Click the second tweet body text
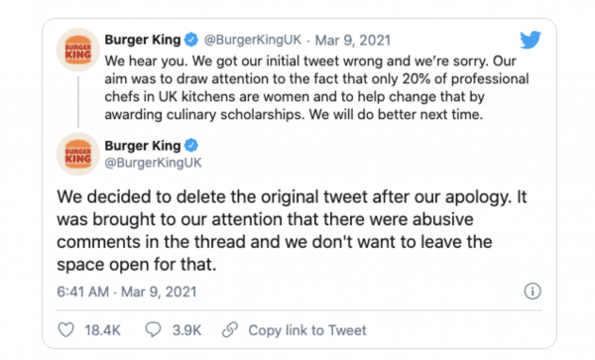 [x=292, y=230]
